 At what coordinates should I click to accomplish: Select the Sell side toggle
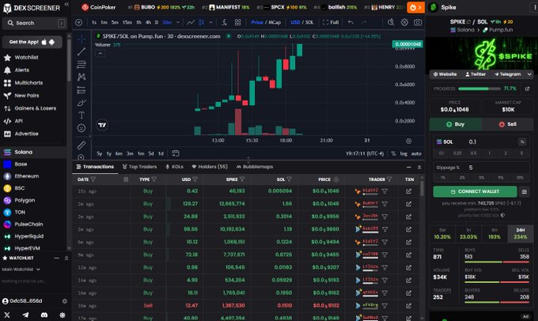point(507,124)
